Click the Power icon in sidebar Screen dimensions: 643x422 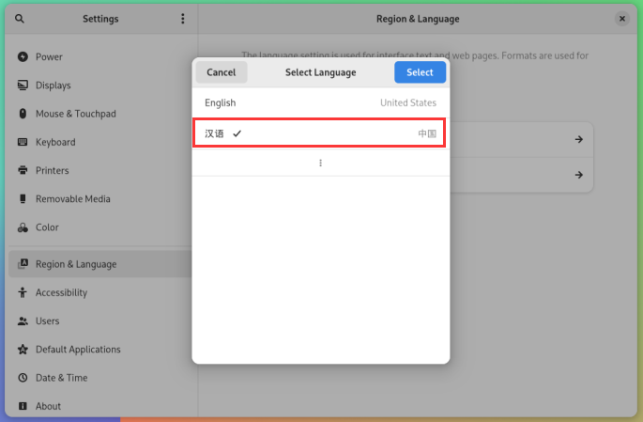[x=23, y=57]
